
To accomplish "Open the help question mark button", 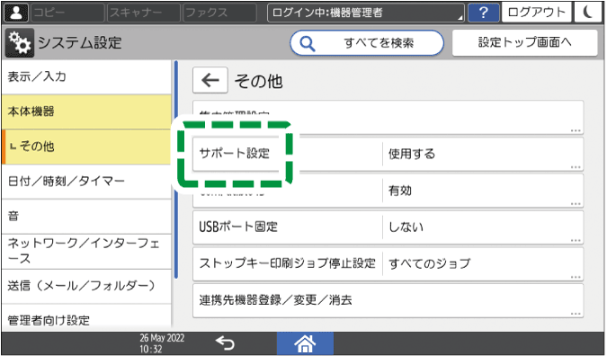I will pyautogui.click(x=483, y=13).
